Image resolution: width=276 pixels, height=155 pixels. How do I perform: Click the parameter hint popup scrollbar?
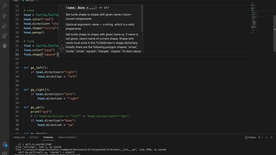click(x=142, y=18)
